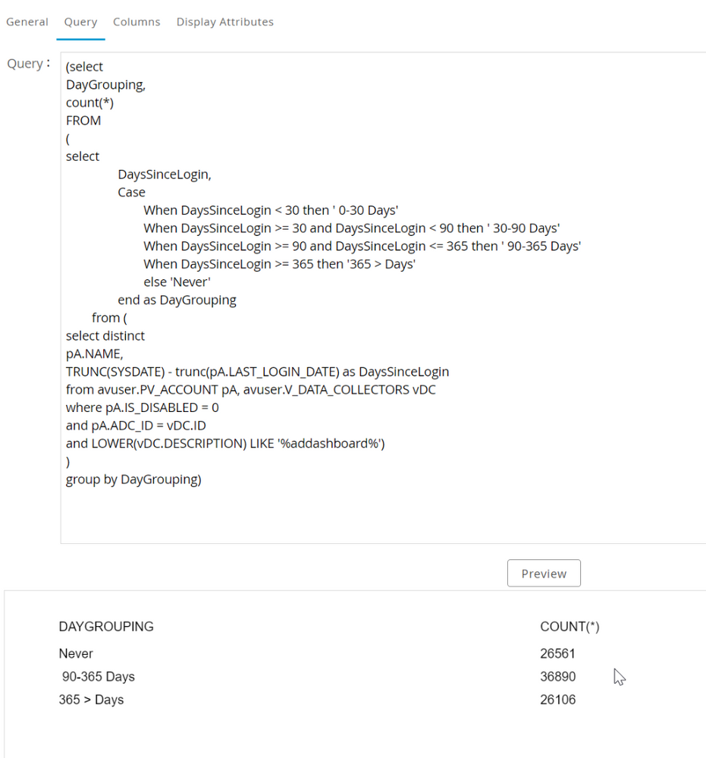The height and width of the screenshot is (758, 706).
Task: Click the COUNT(*) column header
Action: click(570, 627)
